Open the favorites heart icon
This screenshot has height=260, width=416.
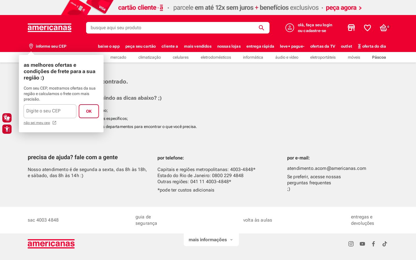[x=367, y=28]
